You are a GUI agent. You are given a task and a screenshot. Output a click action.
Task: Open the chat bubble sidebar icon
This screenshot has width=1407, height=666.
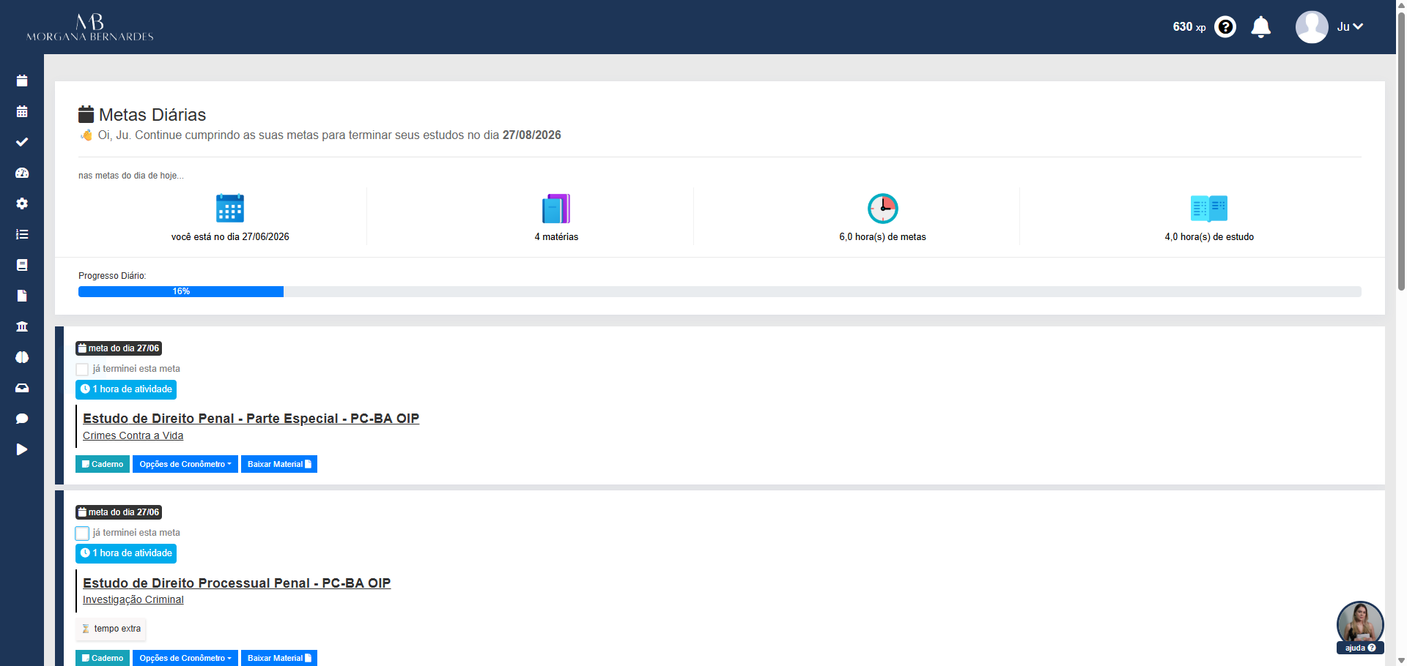(22, 419)
